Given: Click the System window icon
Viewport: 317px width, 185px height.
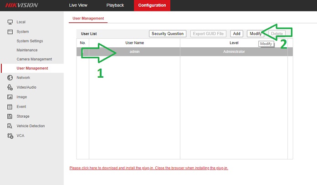Looking at the screenshot, I should pyautogui.click(x=10, y=32).
